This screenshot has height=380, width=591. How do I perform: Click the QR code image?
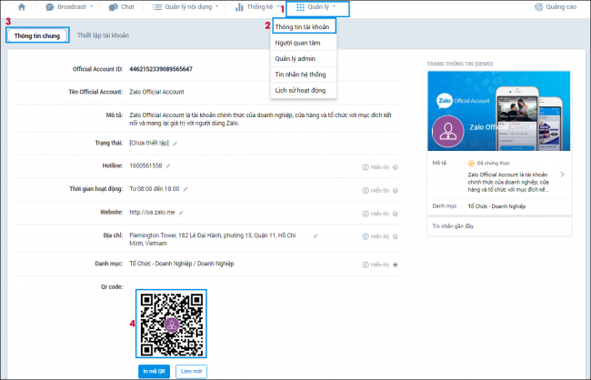(x=171, y=324)
